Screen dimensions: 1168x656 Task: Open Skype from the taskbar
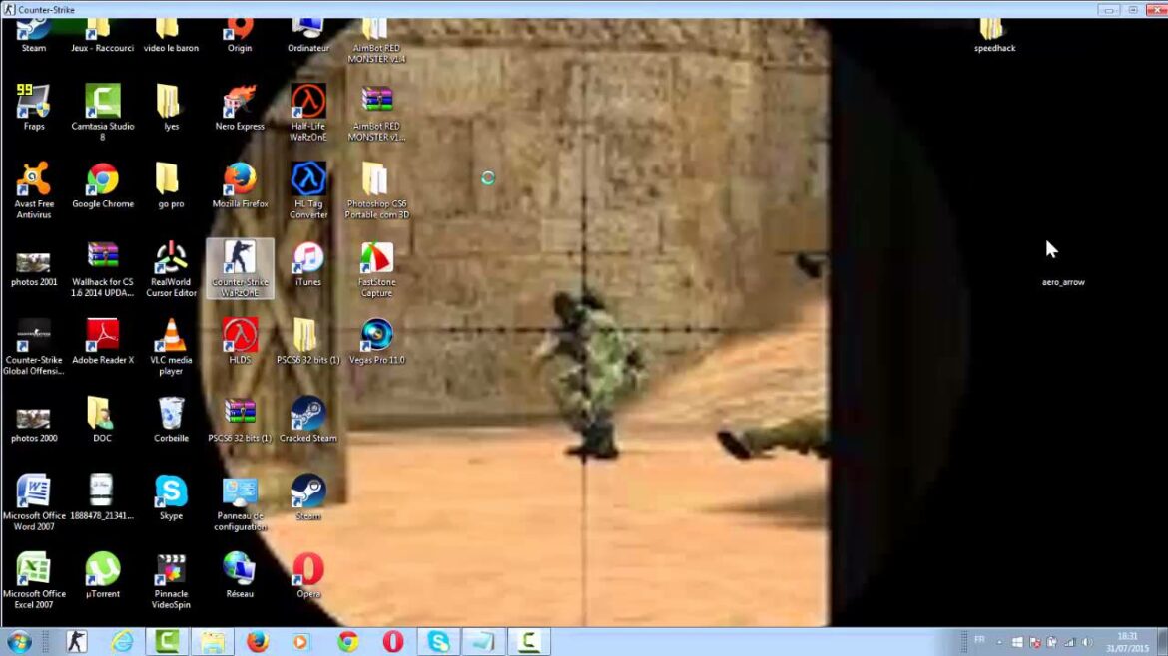(438, 642)
